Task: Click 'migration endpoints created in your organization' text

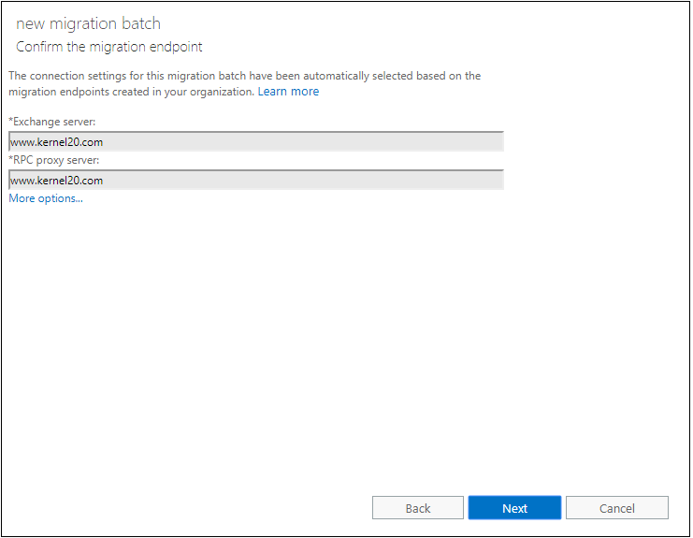Action: 131,92
